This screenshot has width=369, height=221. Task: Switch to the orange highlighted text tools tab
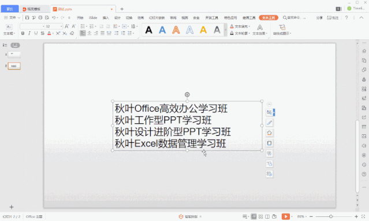269,18
